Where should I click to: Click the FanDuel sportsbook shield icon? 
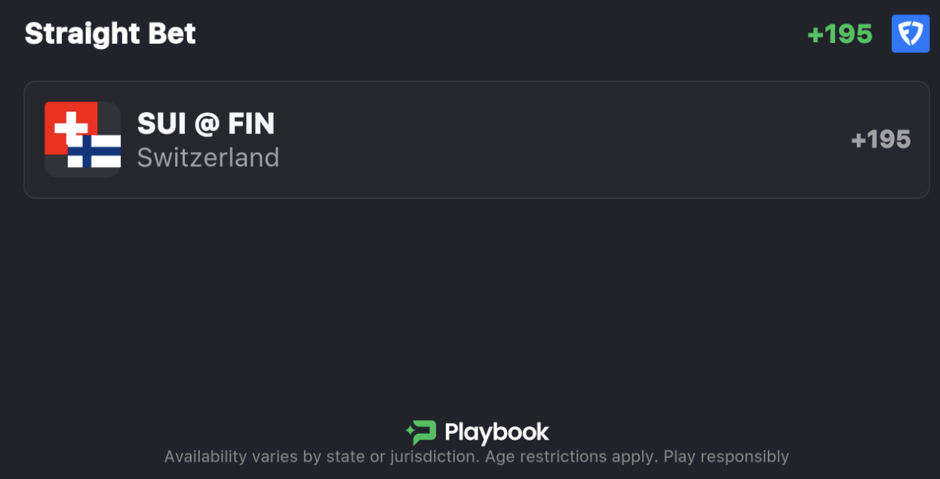pos(910,34)
